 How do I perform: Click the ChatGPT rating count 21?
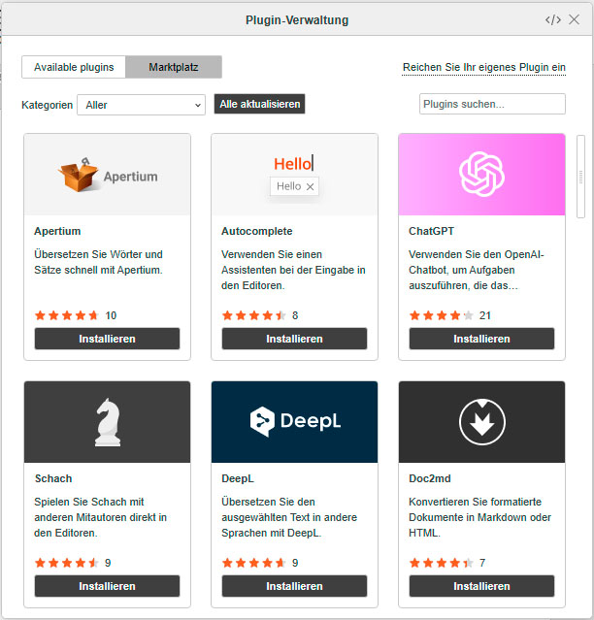[485, 315]
